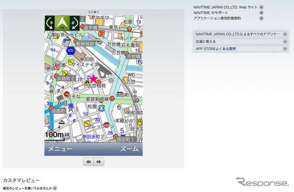Select 友達に教える button
294x192 pixels.
pos(241,41)
